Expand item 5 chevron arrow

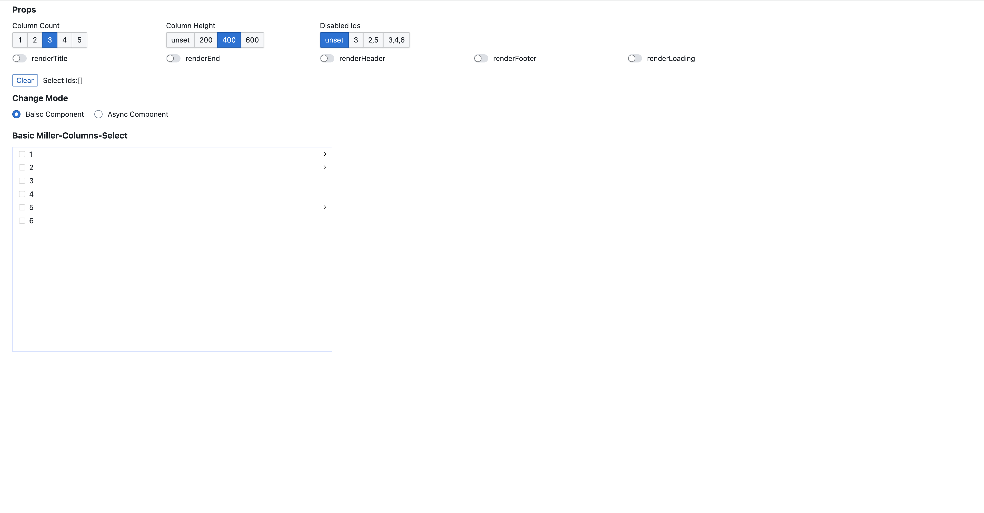[325, 208]
